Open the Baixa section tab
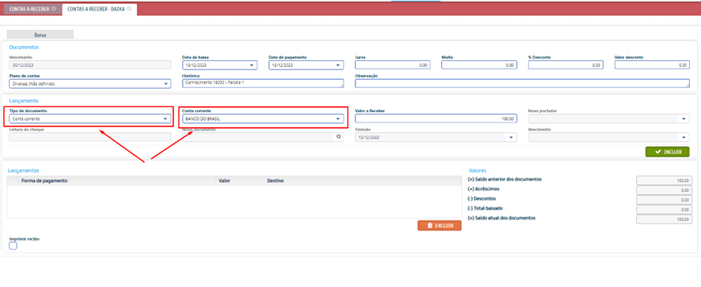 [40, 35]
